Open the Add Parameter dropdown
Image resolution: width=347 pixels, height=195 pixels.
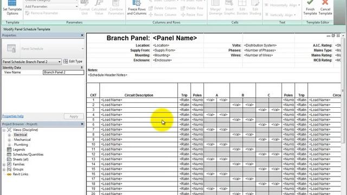coord(76,6)
